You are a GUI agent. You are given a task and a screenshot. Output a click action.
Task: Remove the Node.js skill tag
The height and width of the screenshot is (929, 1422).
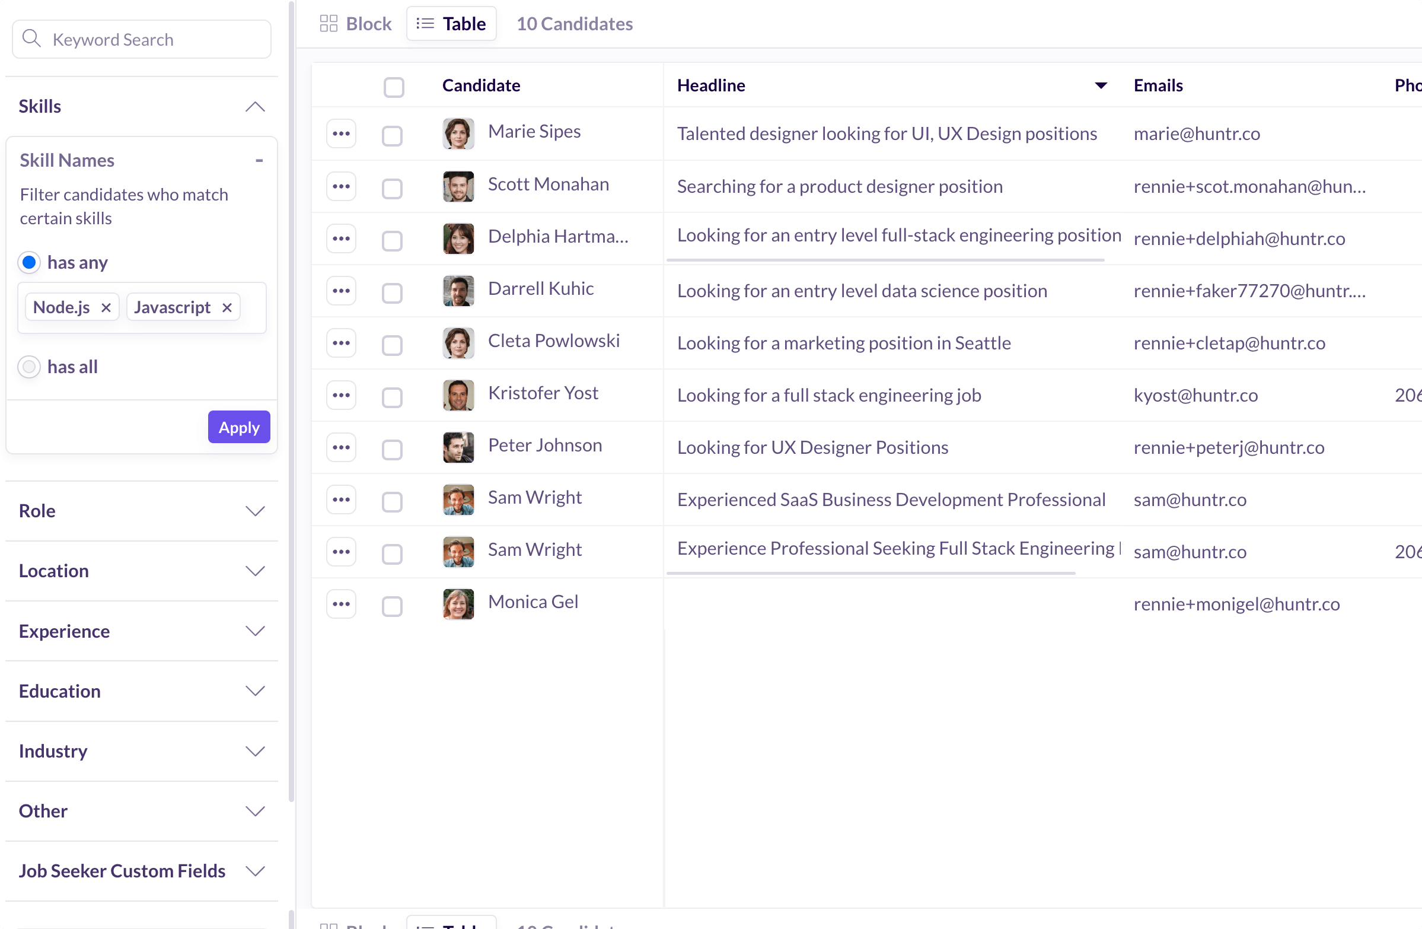click(x=106, y=307)
